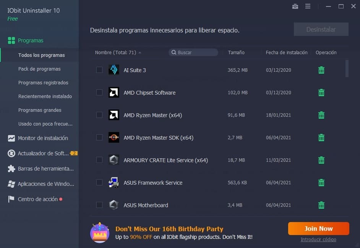Viewport: 360px width, 248px height.
Task: Click the ASUS Motherboard program name
Action: pyautogui.click(x=146, y=205)
